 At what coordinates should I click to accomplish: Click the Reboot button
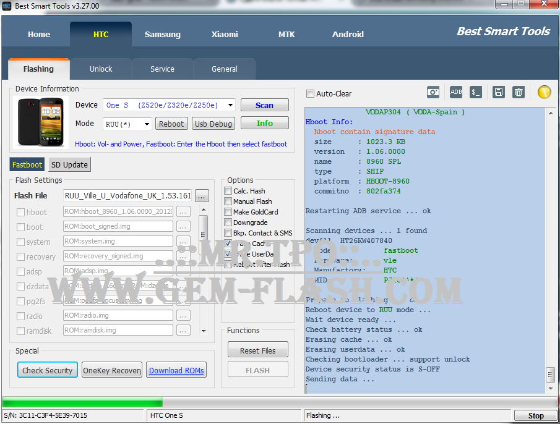tap(171, 124)
